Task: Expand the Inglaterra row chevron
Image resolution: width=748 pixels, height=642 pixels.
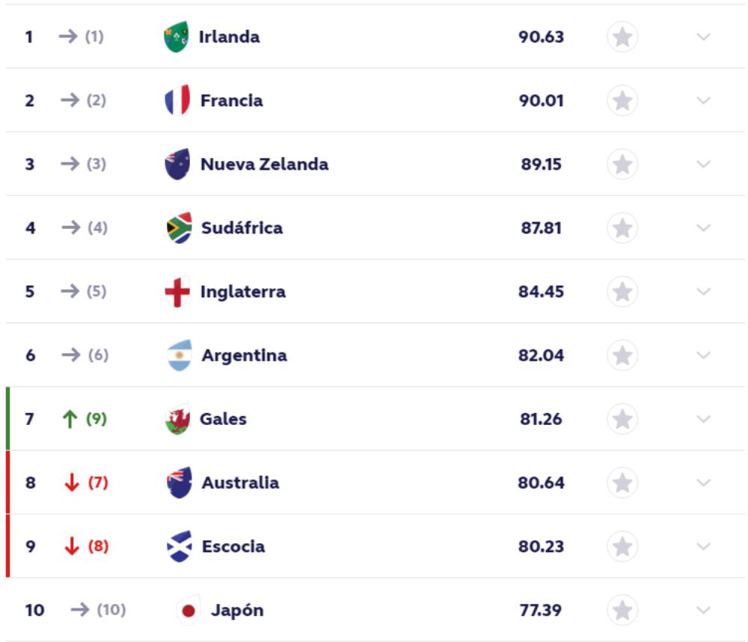Action: [x=703, y=292]
